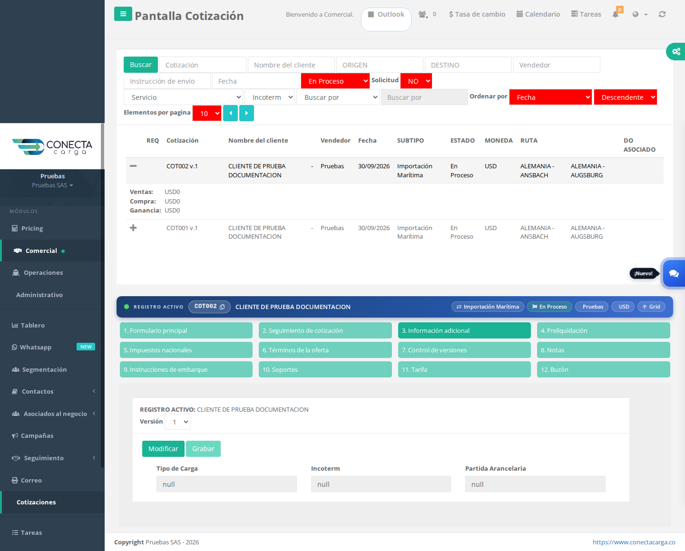Open tab 4. Preliquidación

pyautogui.click(x=603, y=330)
